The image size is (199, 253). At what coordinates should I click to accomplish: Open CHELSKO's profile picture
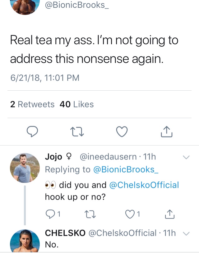click(25, 241)
